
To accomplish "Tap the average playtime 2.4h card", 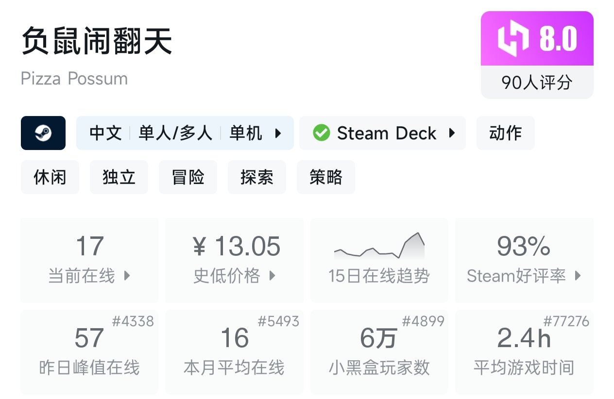I will click(x=524, y=351).
